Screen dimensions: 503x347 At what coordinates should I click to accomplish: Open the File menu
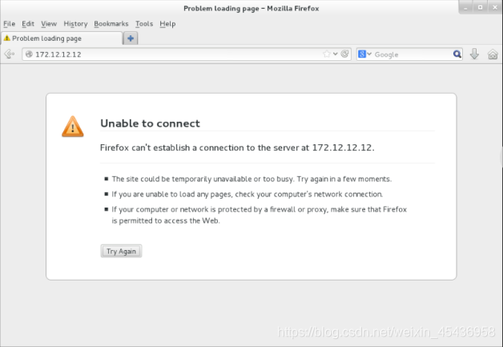click(x=10, y=24)
